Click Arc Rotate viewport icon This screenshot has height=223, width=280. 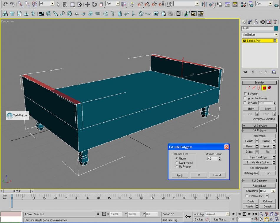click(x=272, y=219)
